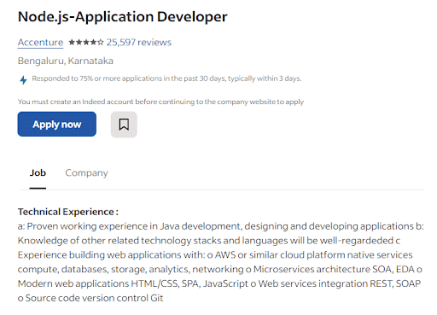Open the 25,597 reviews link
437x315 pixels.
tap(139, 42)
